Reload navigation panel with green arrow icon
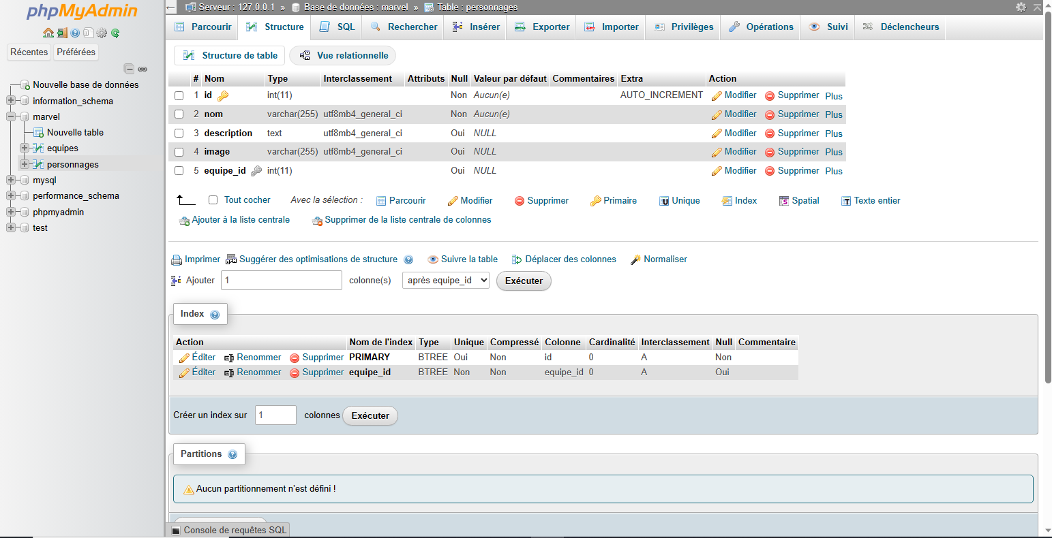Image resolution: width=1052 pixels, height=538 pixels. click(115, 33)
